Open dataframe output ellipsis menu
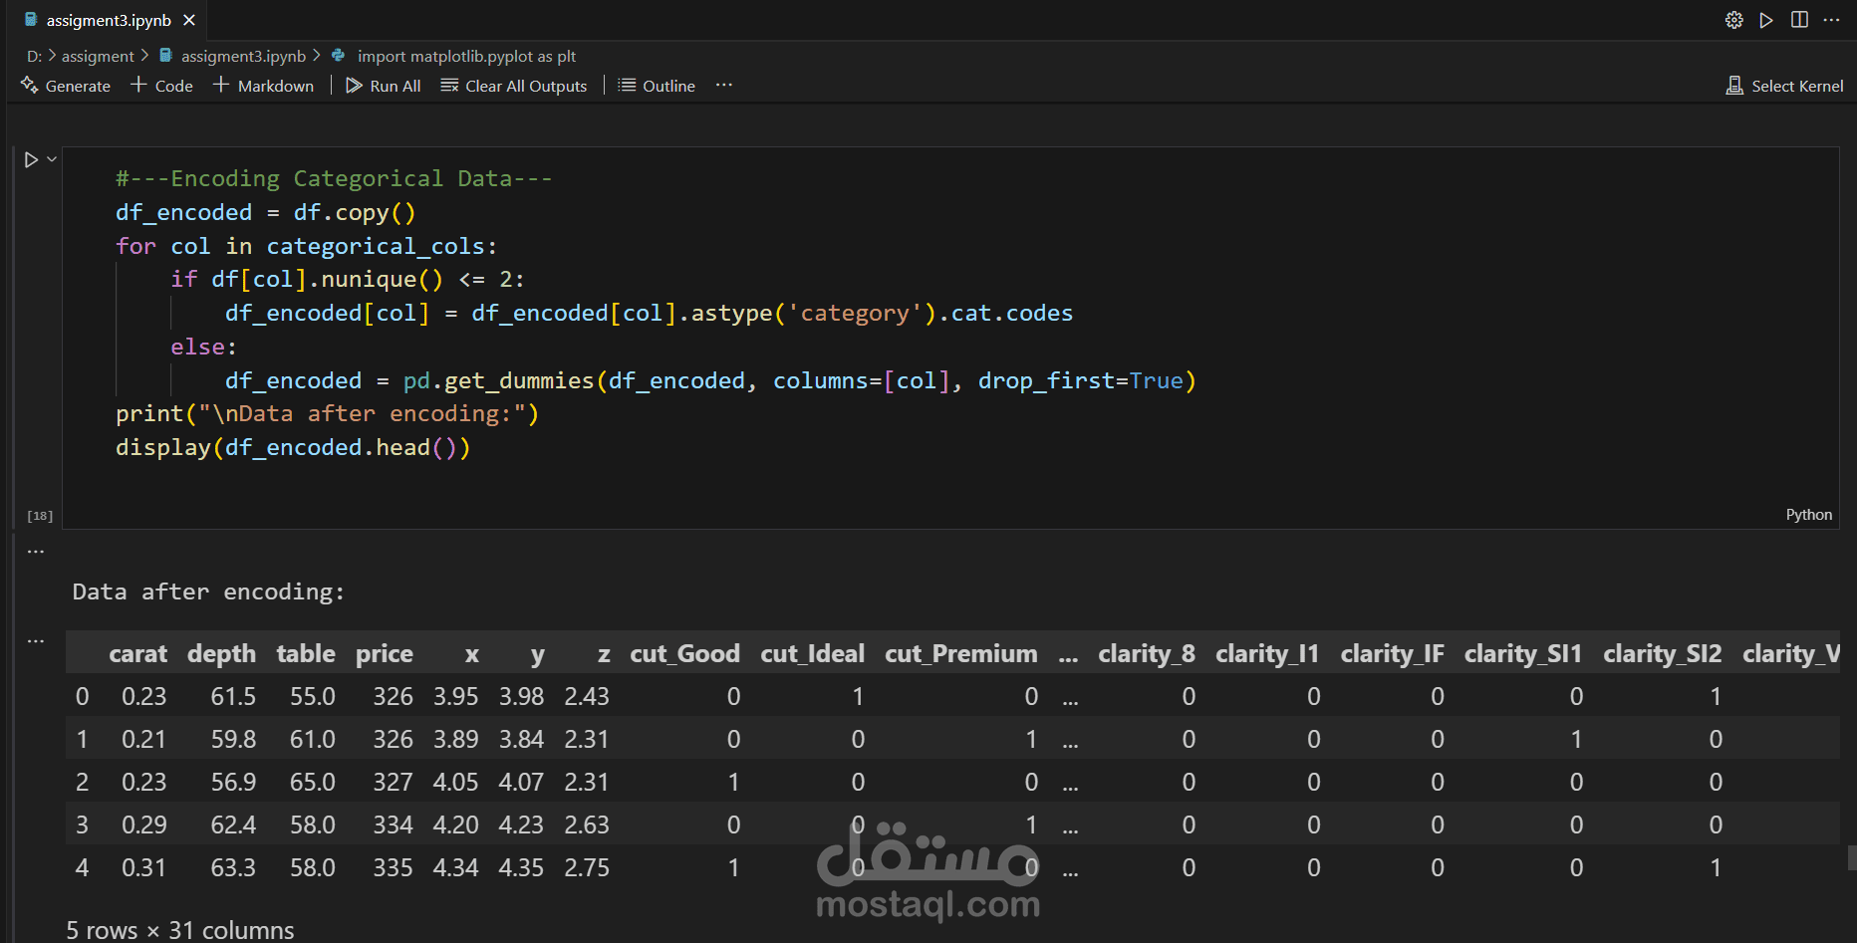 point(36,641)
